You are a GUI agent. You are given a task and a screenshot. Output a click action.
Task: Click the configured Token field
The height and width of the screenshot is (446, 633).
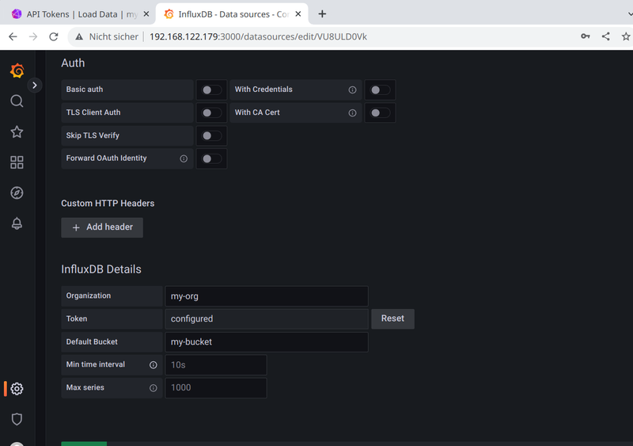coord(267,318)
